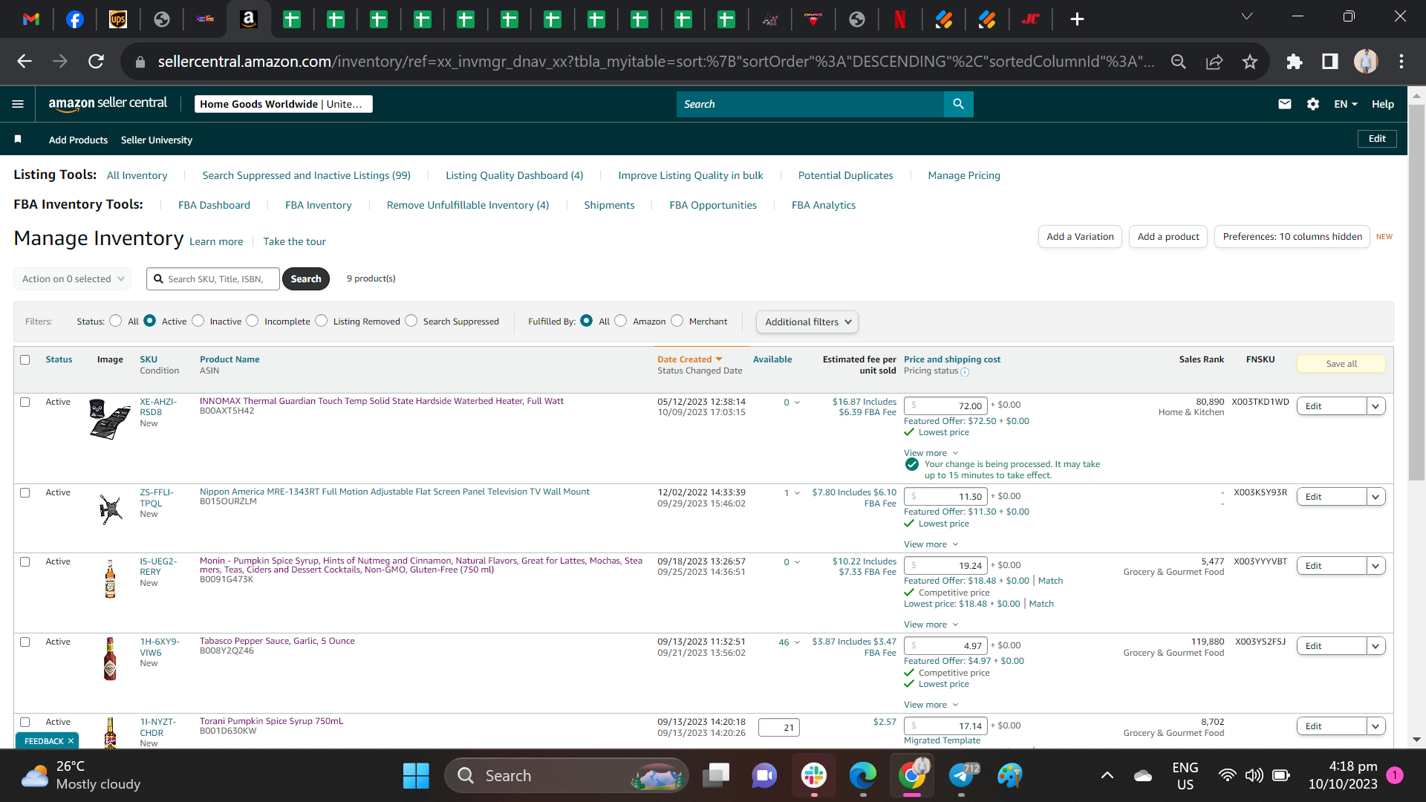
Task: Open Edit dropdown arrow for Nippon America row
Action: [x=1375, y=497]
